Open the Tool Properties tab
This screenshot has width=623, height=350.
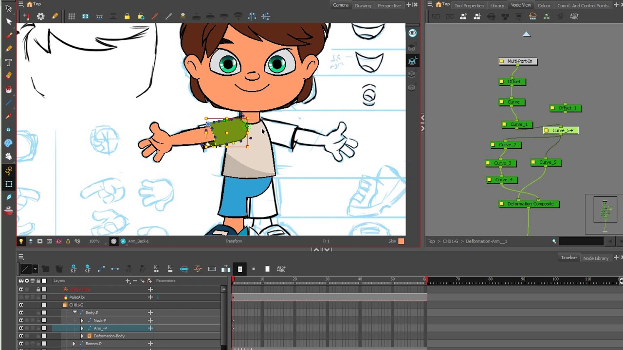[469, 5]
